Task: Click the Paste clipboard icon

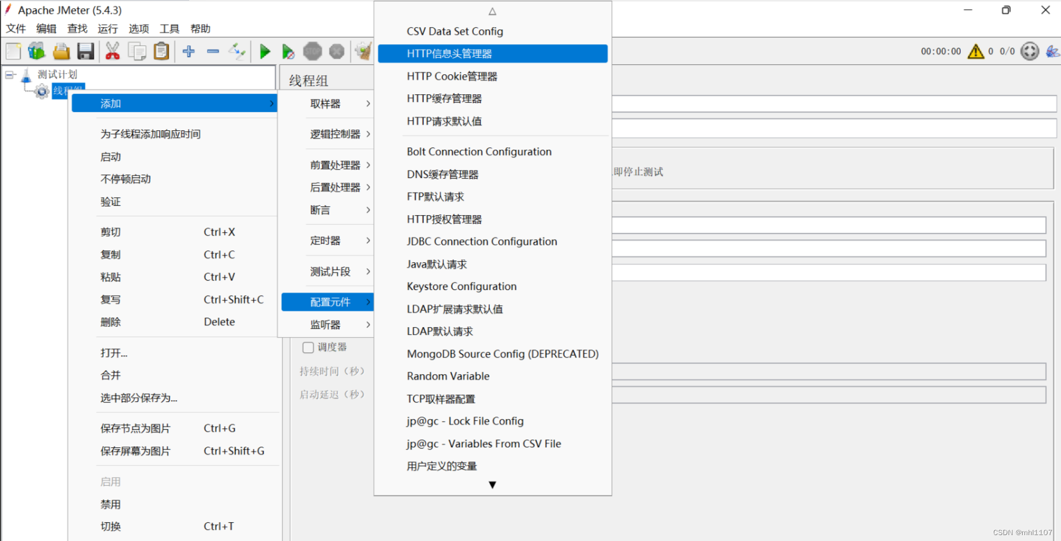Action: [x=162, y=52]
